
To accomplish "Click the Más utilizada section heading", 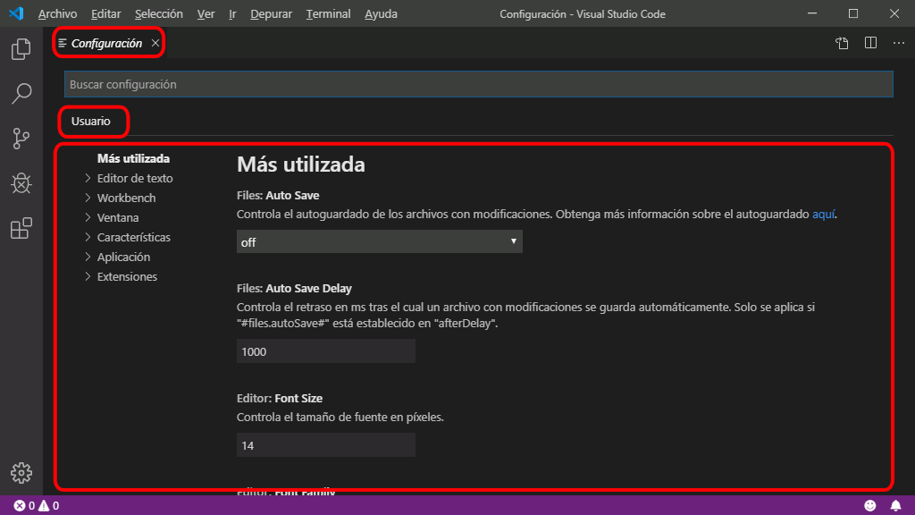I will coord(300,165).
